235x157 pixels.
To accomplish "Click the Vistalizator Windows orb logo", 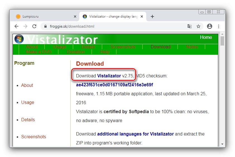I will (x=19, y=39).
